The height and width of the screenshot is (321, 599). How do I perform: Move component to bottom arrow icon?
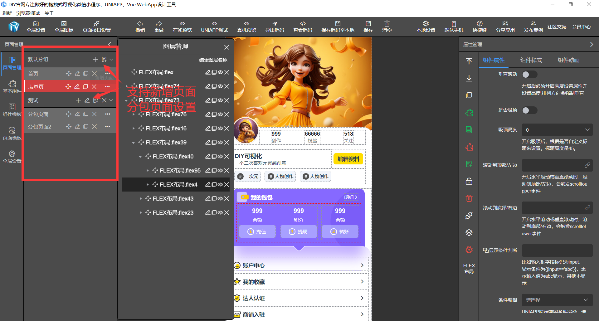469,78
